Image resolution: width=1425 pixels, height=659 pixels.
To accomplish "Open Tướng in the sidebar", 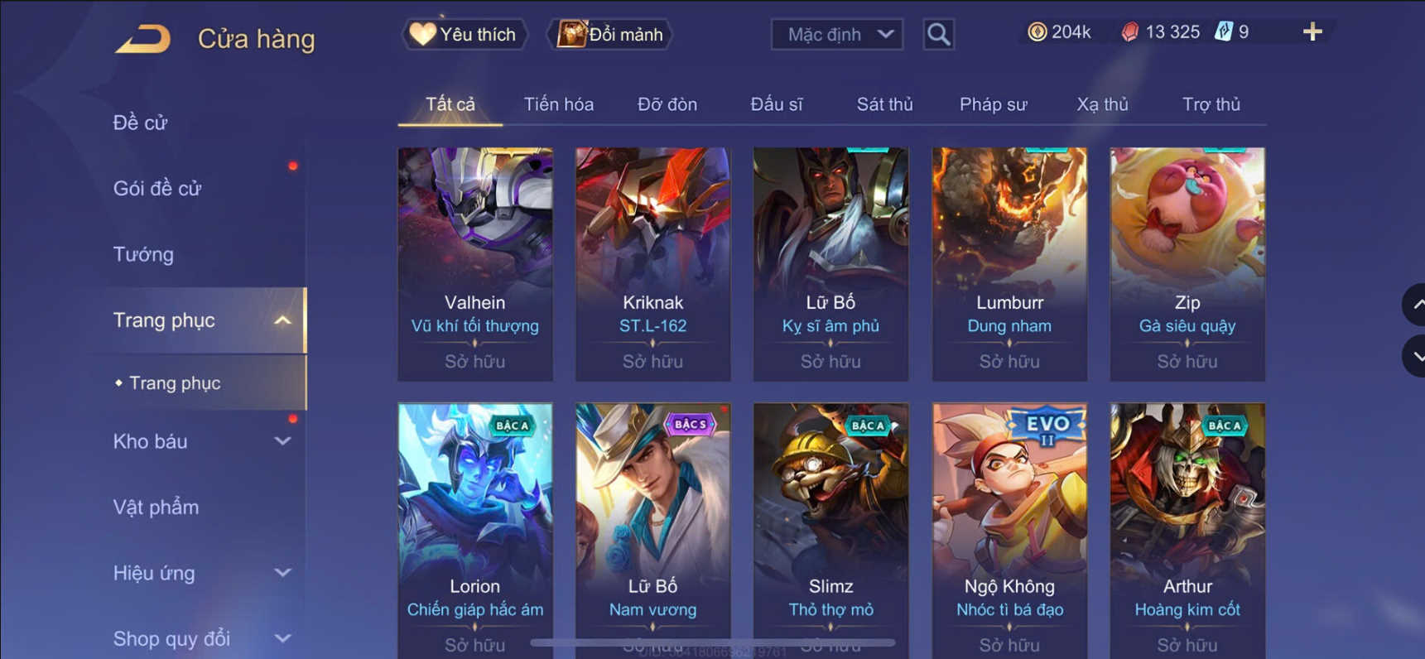I will click(143, 254).
